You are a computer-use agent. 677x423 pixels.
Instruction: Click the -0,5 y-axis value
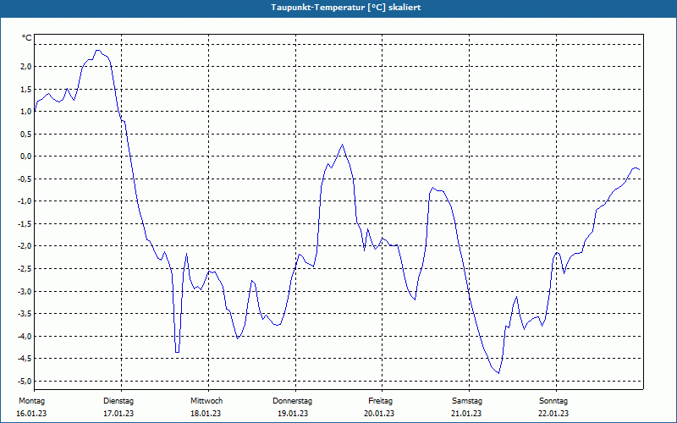(x=25, y=179)
